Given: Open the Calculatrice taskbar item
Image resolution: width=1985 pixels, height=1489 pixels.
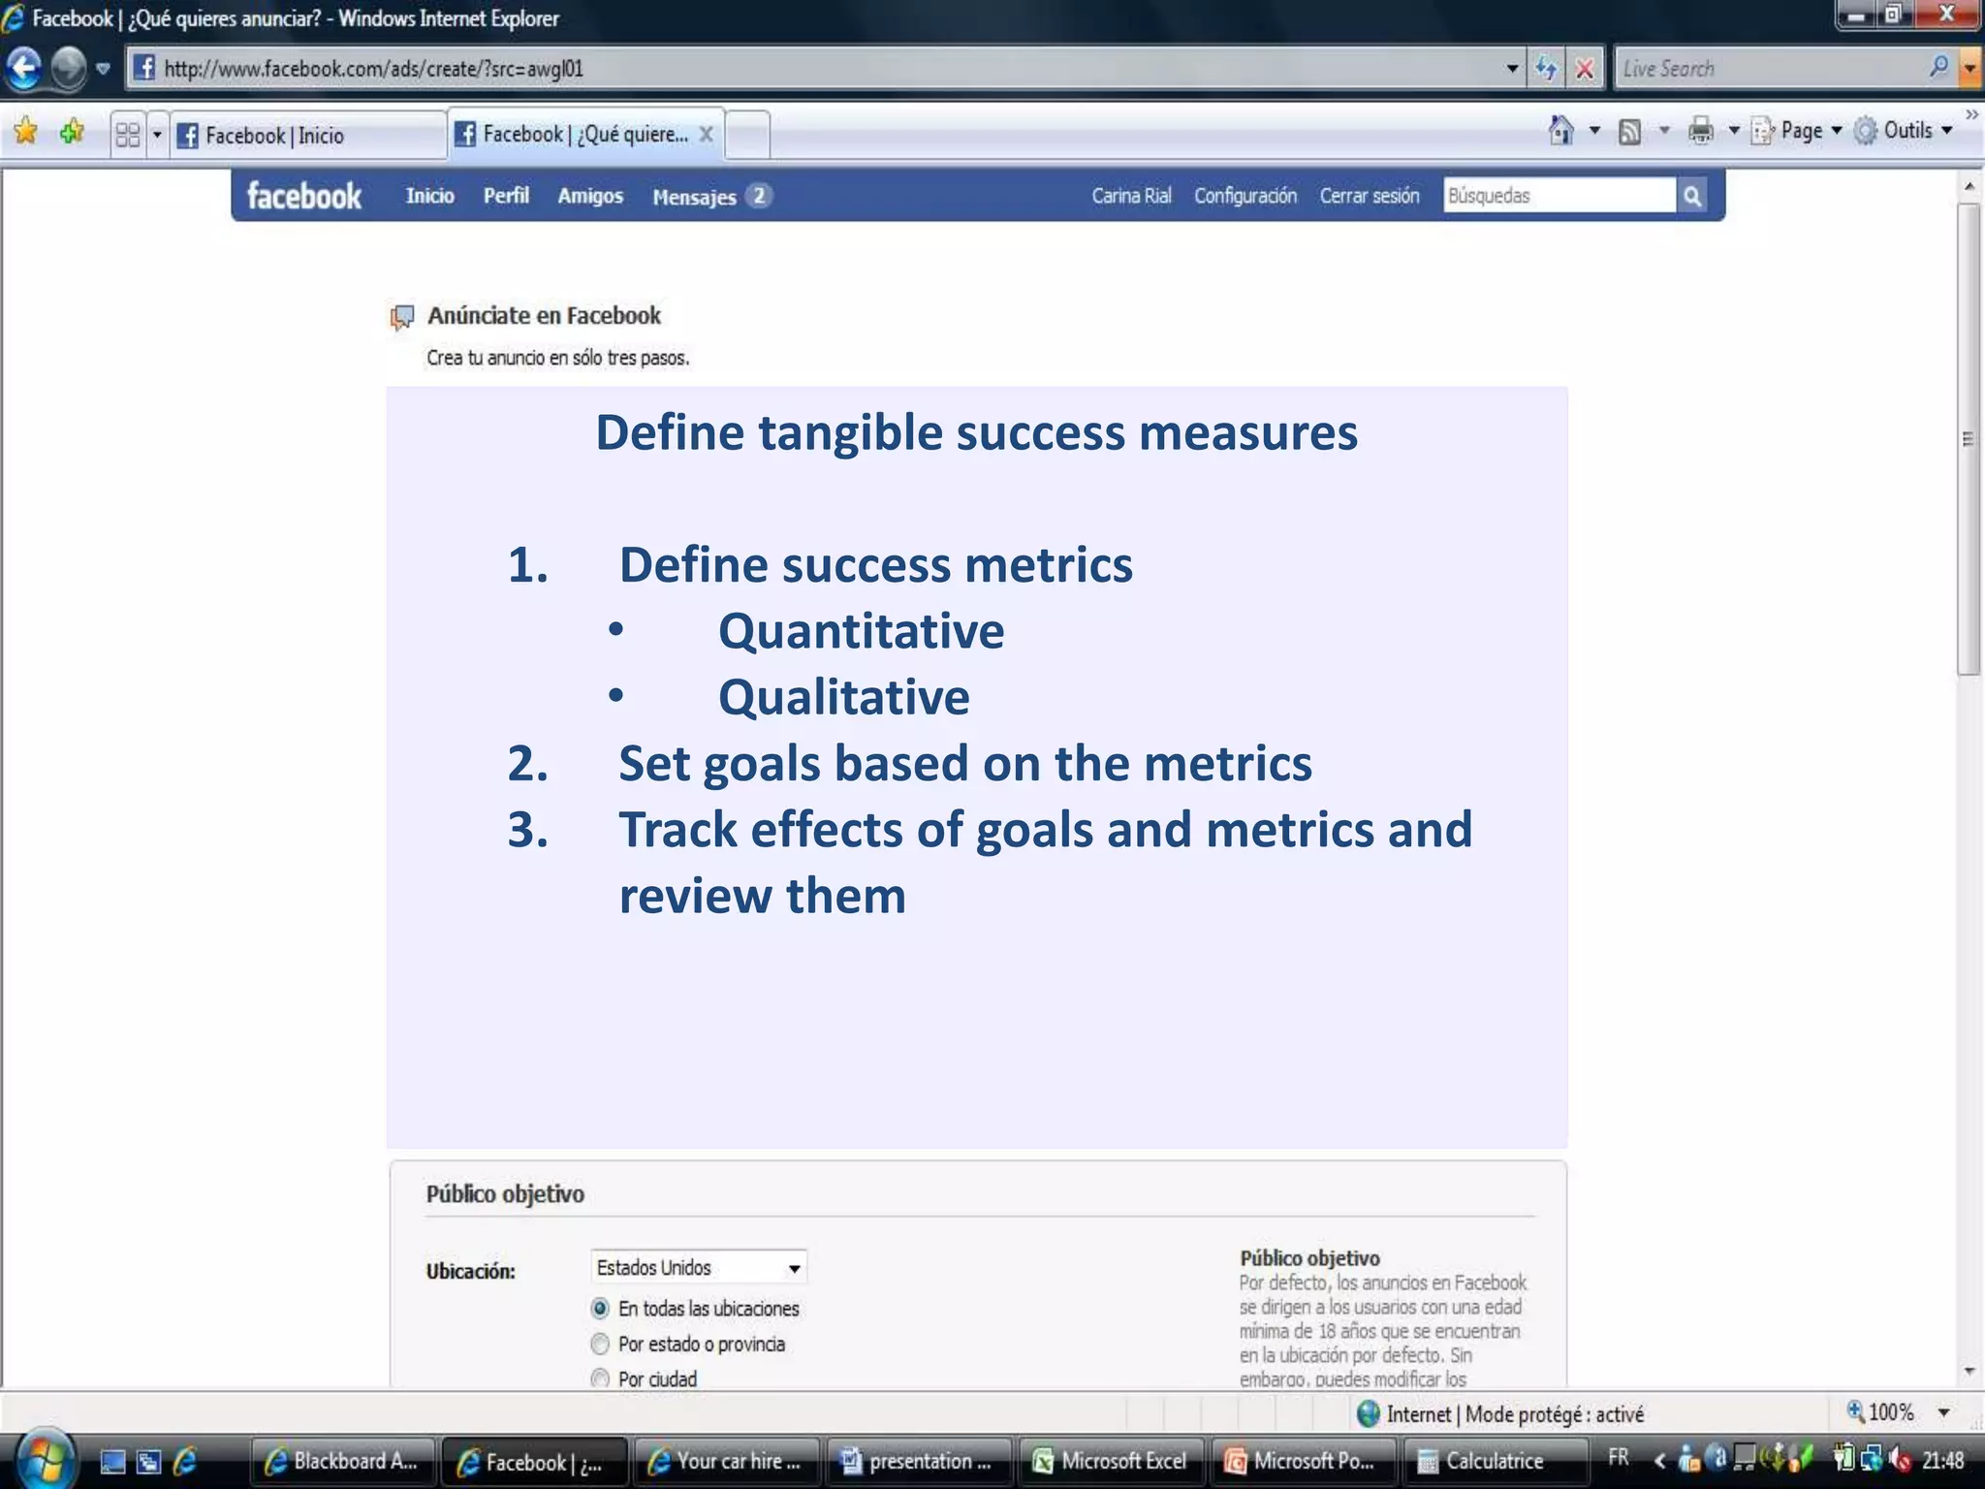Looking at the screenshot, I should [1495, 1461].
